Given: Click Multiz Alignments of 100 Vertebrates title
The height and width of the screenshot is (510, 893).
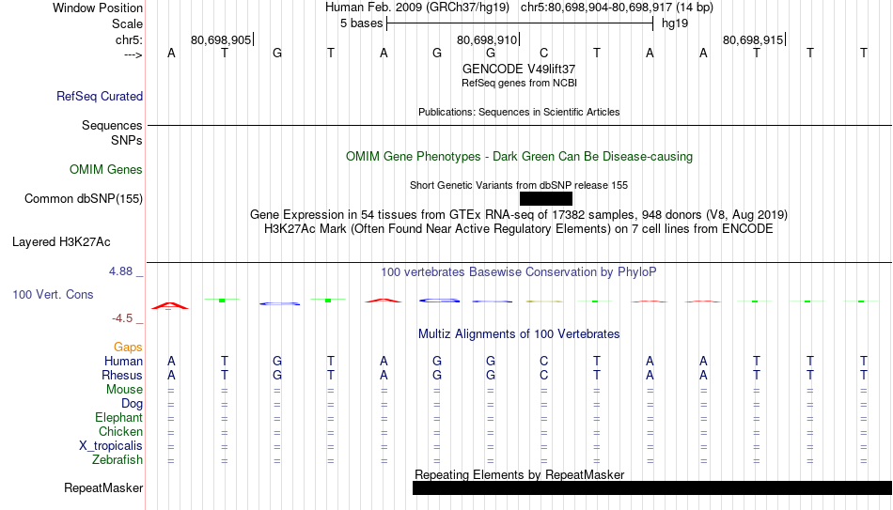Looking at the screenshot, I should (519, 334).
